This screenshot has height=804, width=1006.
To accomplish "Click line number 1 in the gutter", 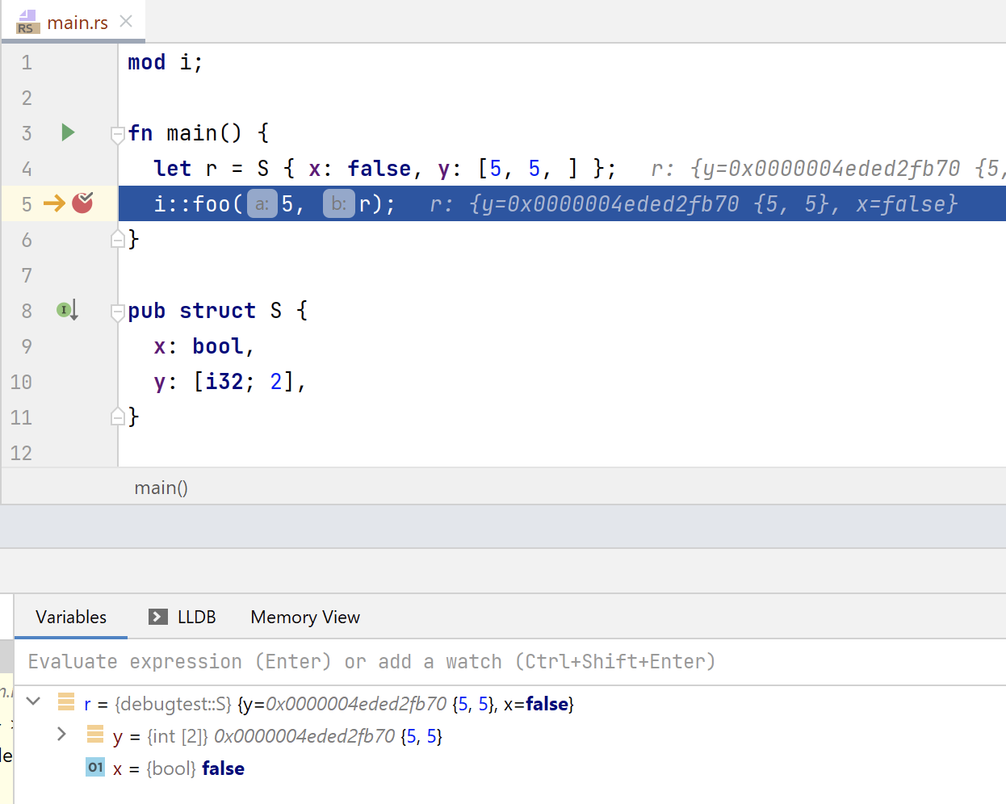I will 27,62.
